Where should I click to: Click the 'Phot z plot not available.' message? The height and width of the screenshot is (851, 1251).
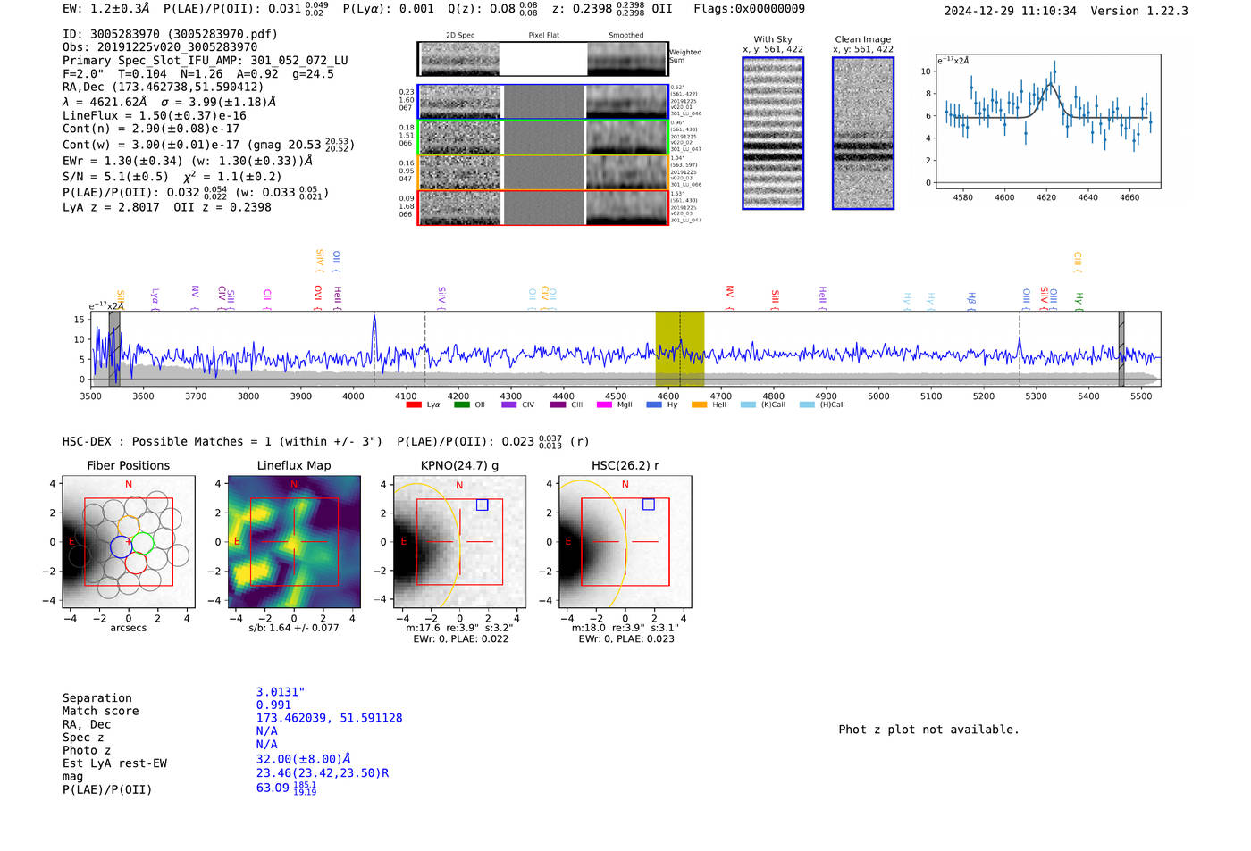point(928,730)
